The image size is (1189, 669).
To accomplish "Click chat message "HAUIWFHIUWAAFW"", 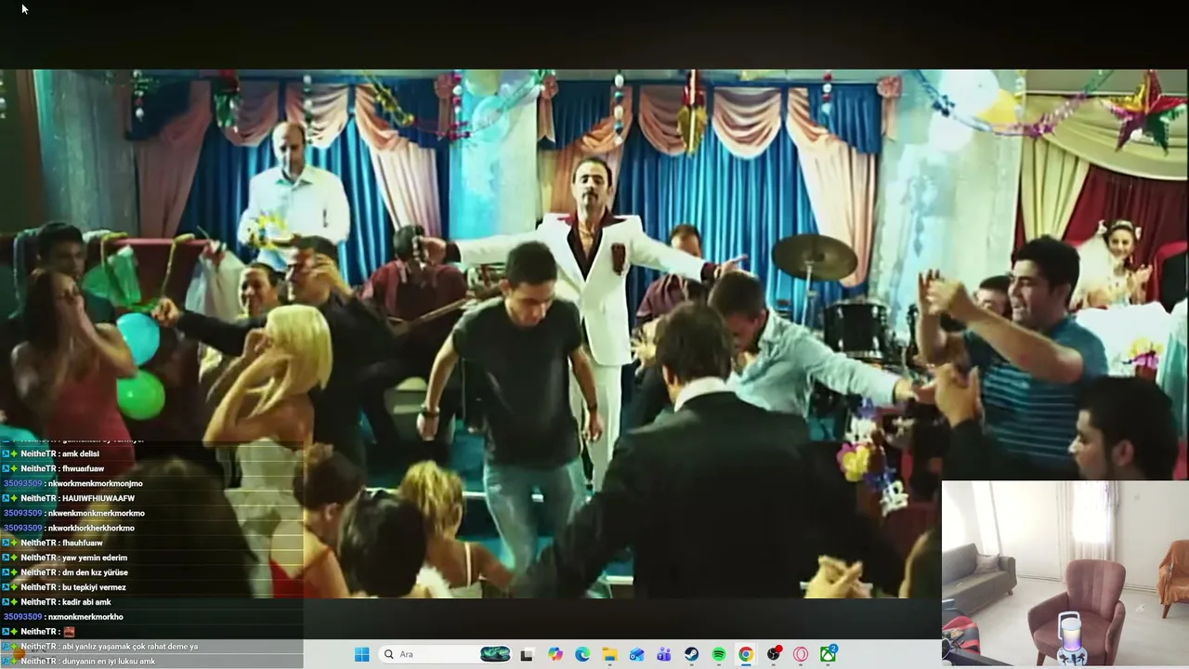I will coord(98,498).
